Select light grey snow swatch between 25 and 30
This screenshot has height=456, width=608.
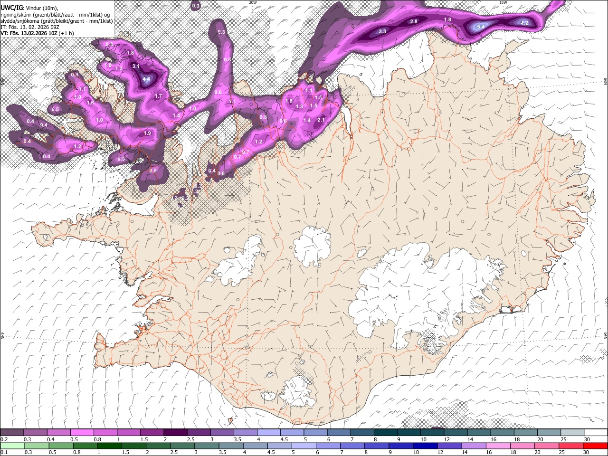coord(572,433)
